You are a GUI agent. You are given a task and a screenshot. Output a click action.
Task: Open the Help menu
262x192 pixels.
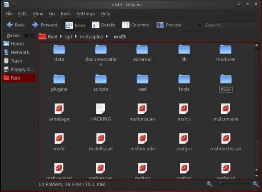105,14
